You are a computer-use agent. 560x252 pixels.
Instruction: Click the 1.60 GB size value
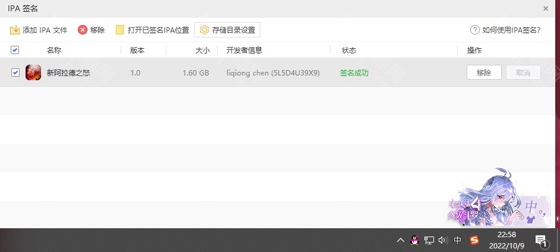click(196, 73)
